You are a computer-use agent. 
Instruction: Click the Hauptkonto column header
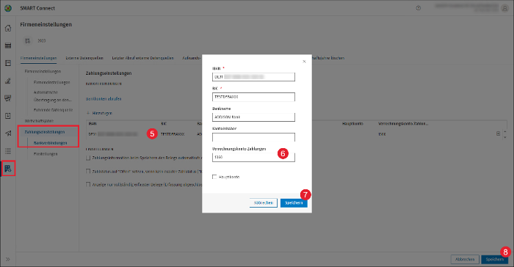pos(352,124)
